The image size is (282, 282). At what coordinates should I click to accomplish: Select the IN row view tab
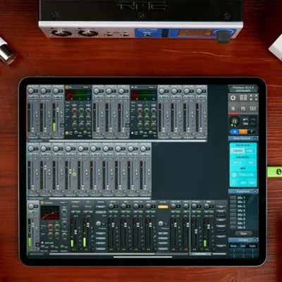[233, 109]
